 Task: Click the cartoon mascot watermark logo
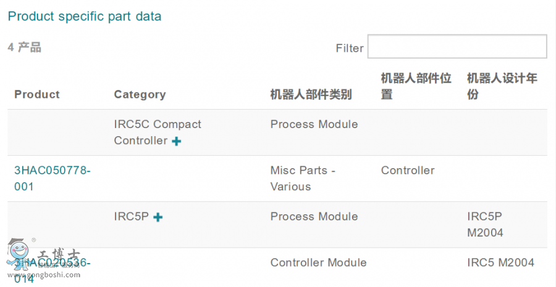pos(19,254)
